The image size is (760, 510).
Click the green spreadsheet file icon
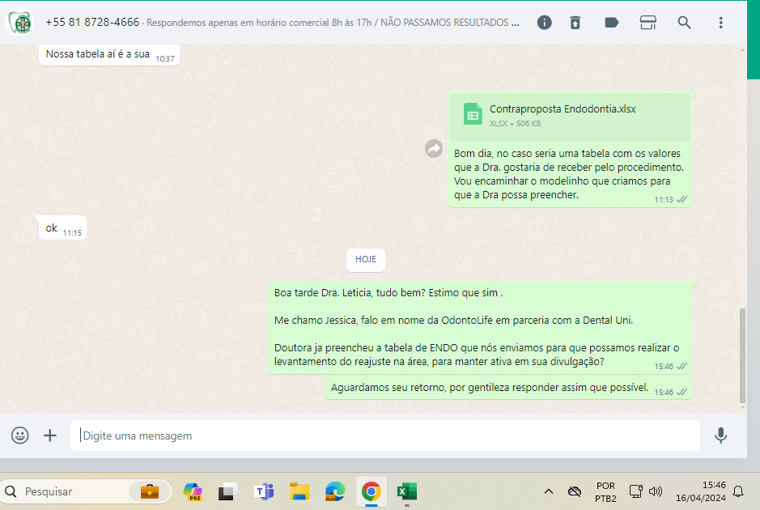[473, 114]
